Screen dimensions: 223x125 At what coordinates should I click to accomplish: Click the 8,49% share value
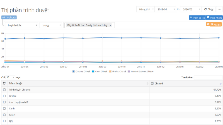(218, 96)
